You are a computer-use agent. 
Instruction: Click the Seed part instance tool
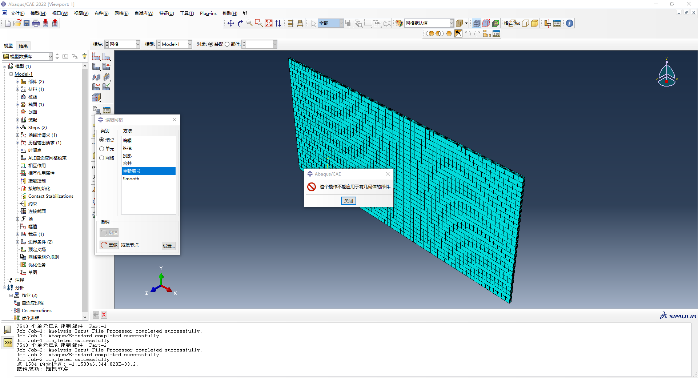pos(96,56)
